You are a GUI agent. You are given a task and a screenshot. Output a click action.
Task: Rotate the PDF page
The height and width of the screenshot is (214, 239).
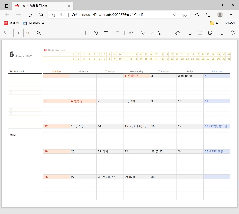click(x=96, y=33)
